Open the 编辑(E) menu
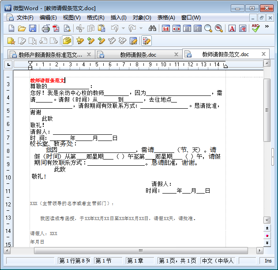The height and width of the screenshot is (270, 278). point(48,18)
